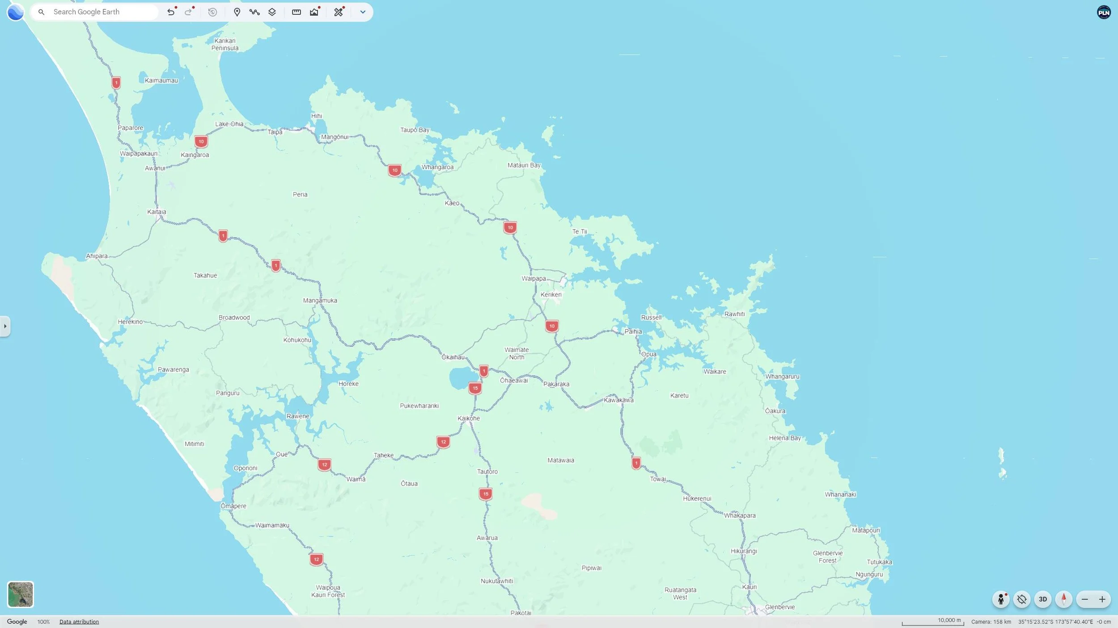This screenshot has width=1118, height=628.
Task: Expand the toolbar's blue chevron dropdown
Action: pos(363,12)
